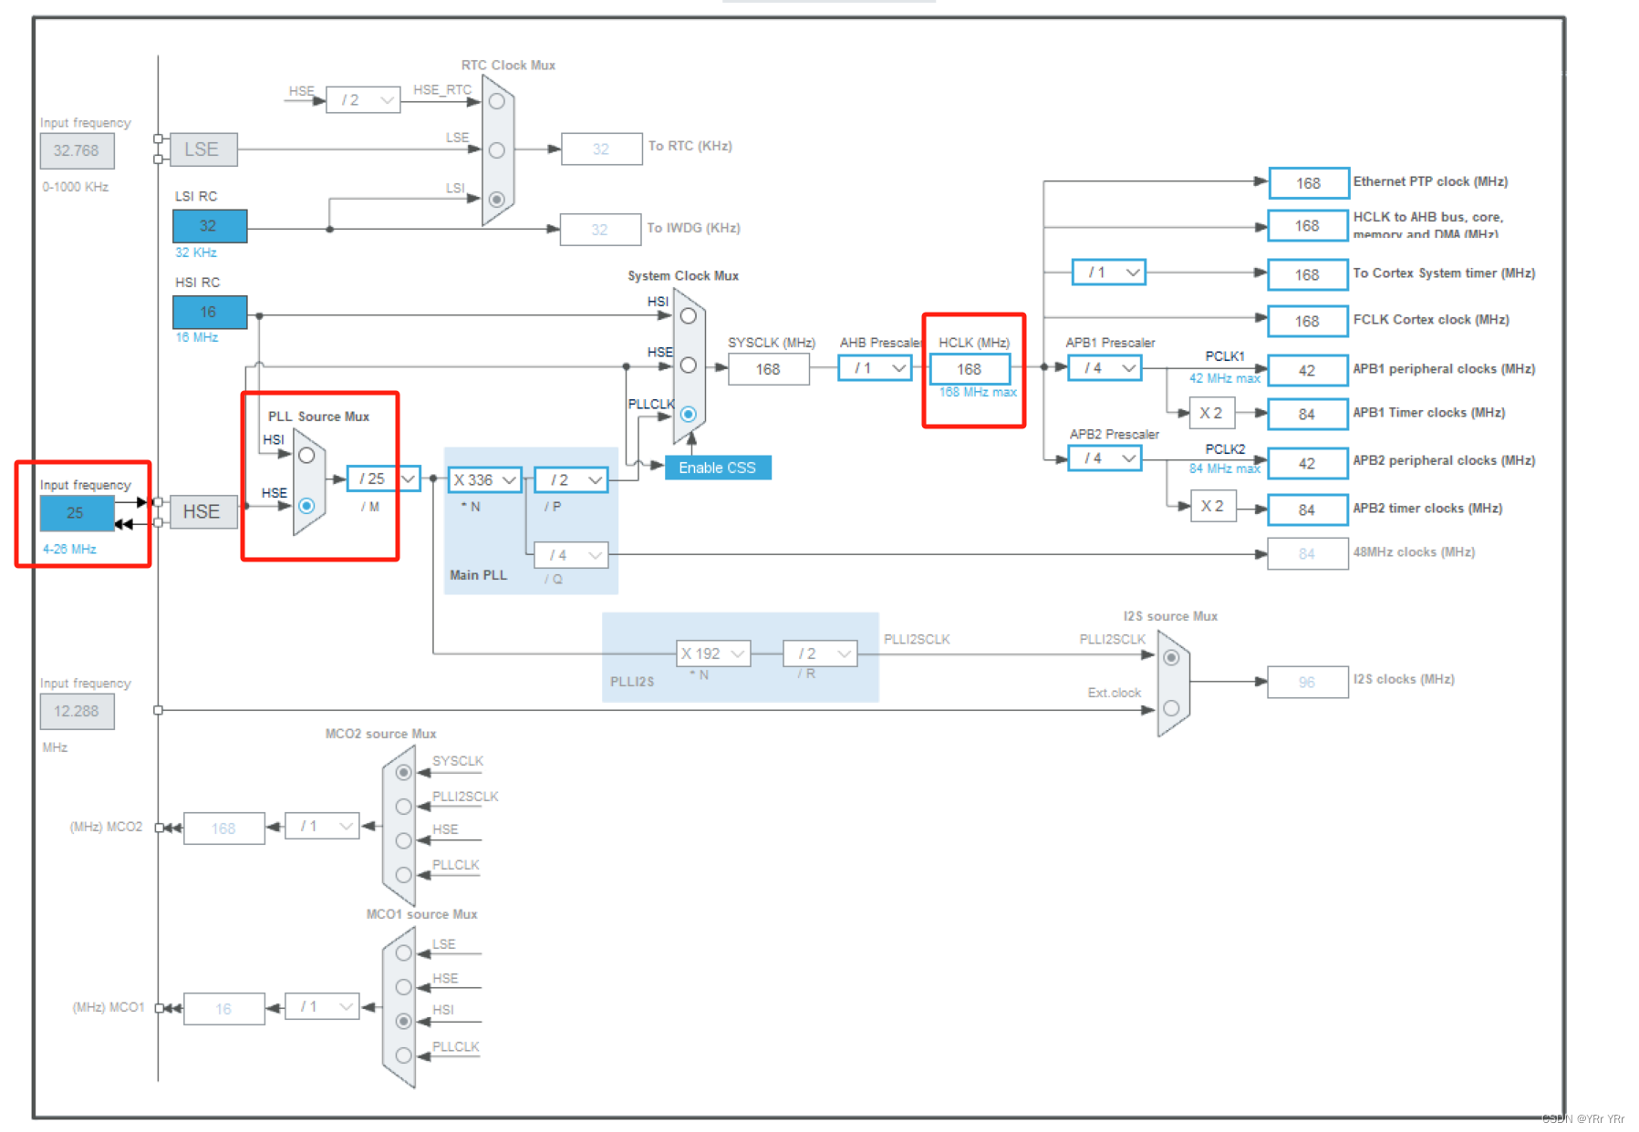Open the Main PLL X 336 multiplier dropdown
1639x1132 pixels.
tap(484, 479)
